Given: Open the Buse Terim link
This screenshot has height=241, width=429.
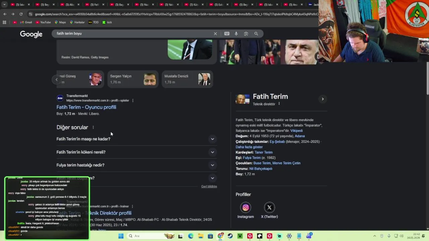Looking at the screenshot, I should [x=262, y=163].
